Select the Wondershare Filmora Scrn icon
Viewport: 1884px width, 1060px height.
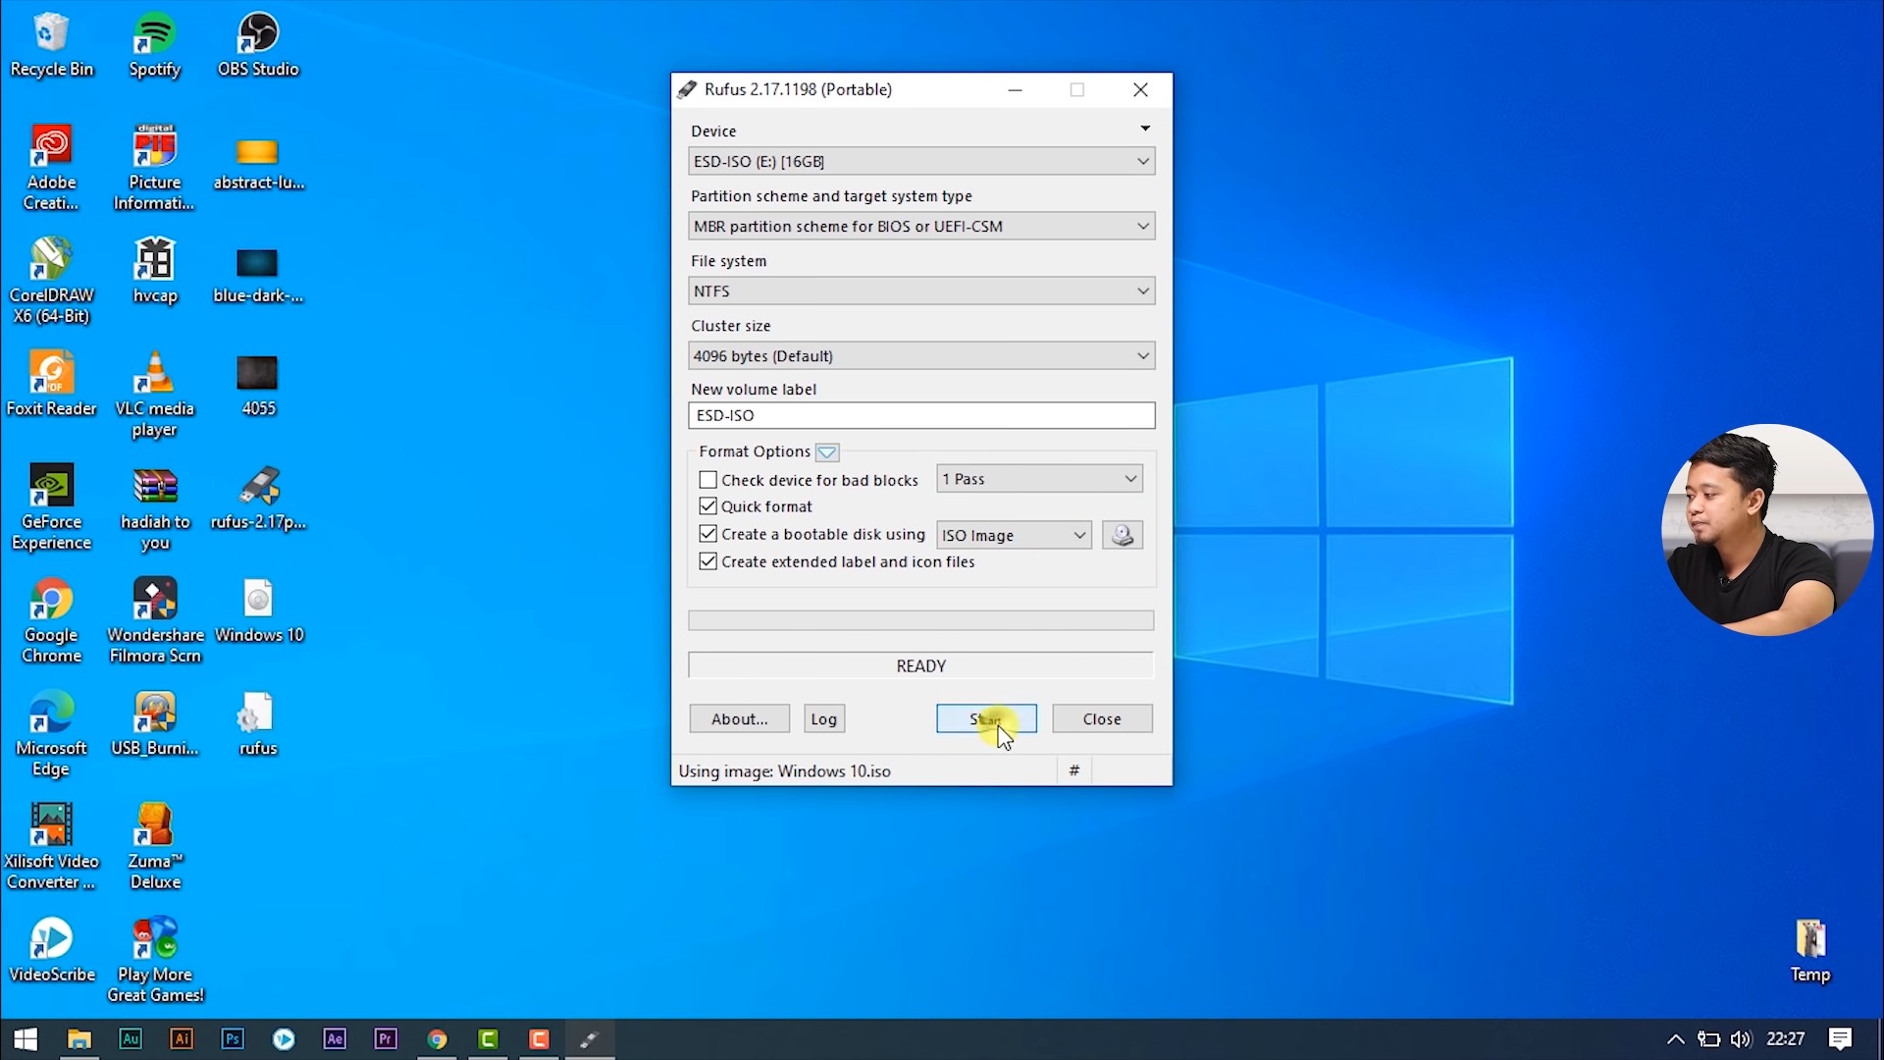(155, 621)
